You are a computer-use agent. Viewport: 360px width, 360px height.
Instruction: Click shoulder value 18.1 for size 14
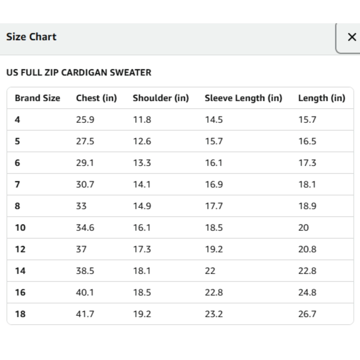tap(142, 271)
